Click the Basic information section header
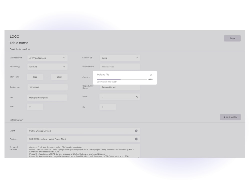This screenshot has width=250, height=188. (x=19, y=49)
